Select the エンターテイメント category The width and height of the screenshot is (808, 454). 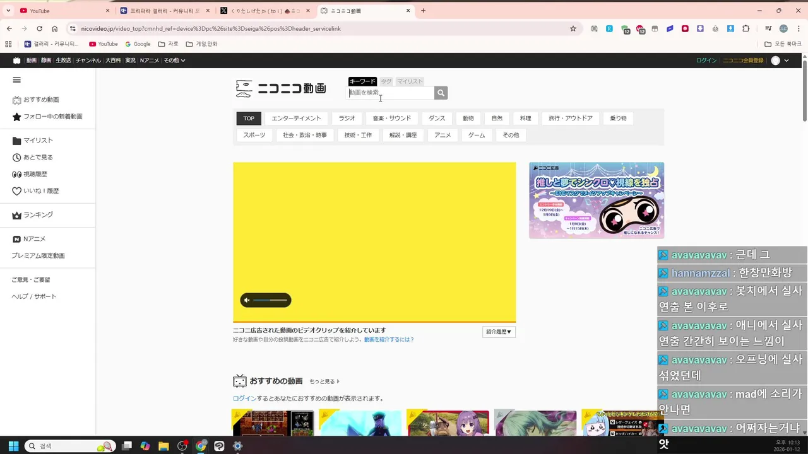click(296, 118)
